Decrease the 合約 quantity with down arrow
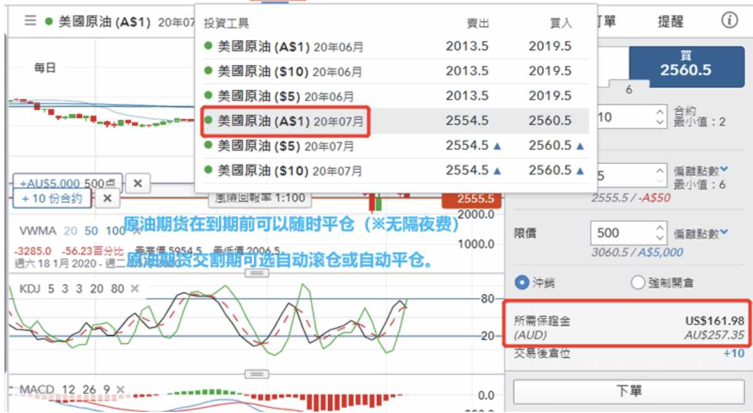This screenshot has width=753, height=413. pos(660,122)
